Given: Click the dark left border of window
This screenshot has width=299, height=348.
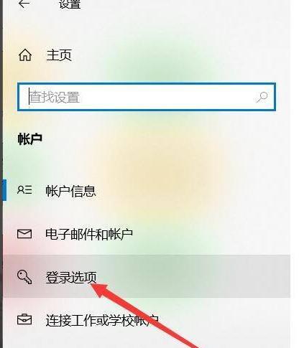Looking at the screenshot, I should [x=1, y=174].
